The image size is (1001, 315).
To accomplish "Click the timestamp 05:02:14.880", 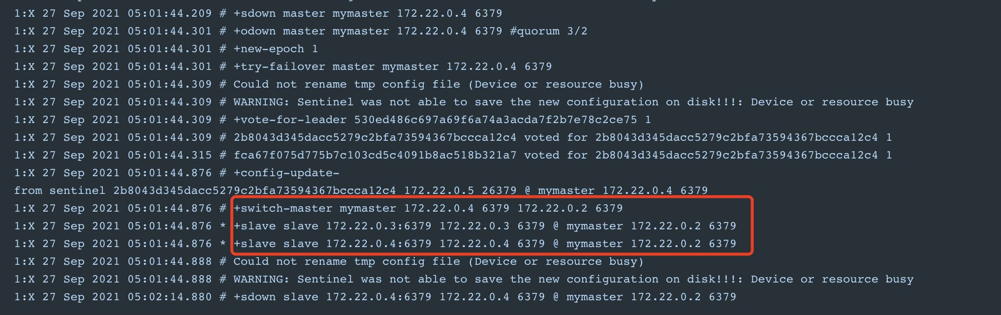I will click(169, 297).
